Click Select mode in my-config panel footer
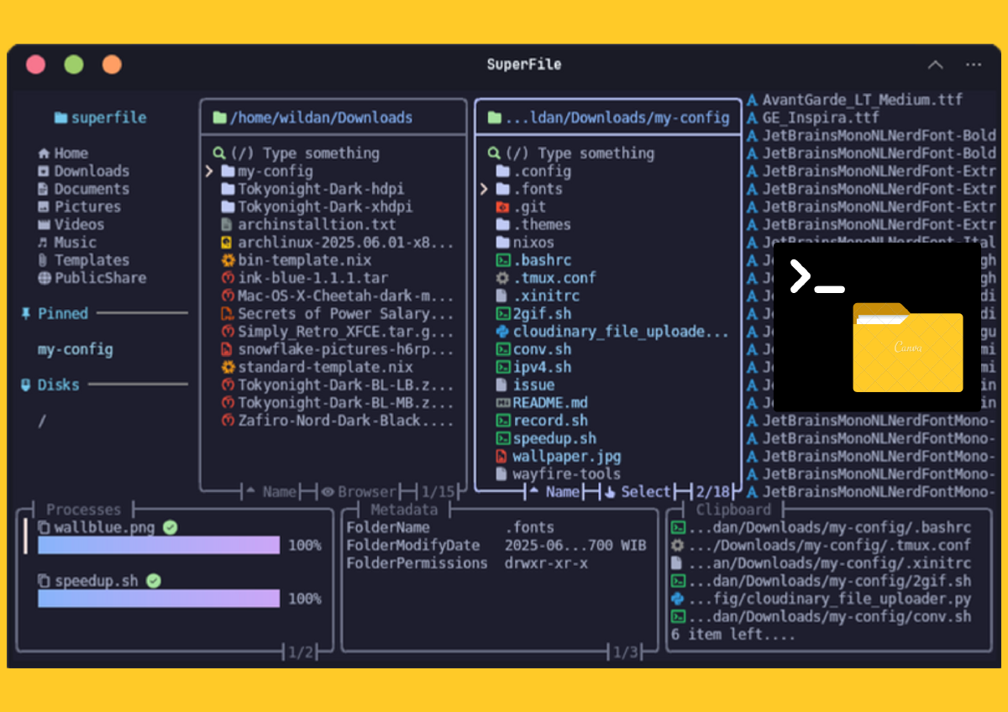1008x712 pixels. tap(638, 492)
